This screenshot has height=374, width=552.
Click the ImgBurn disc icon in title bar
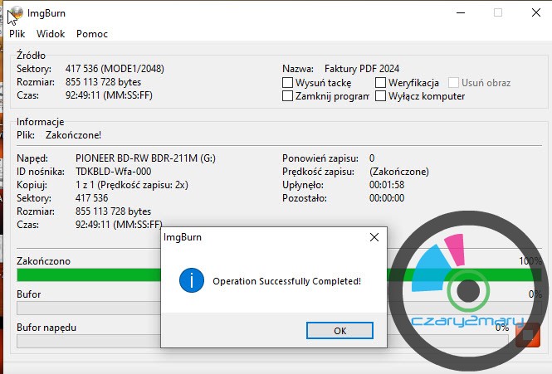pos(16,14)
